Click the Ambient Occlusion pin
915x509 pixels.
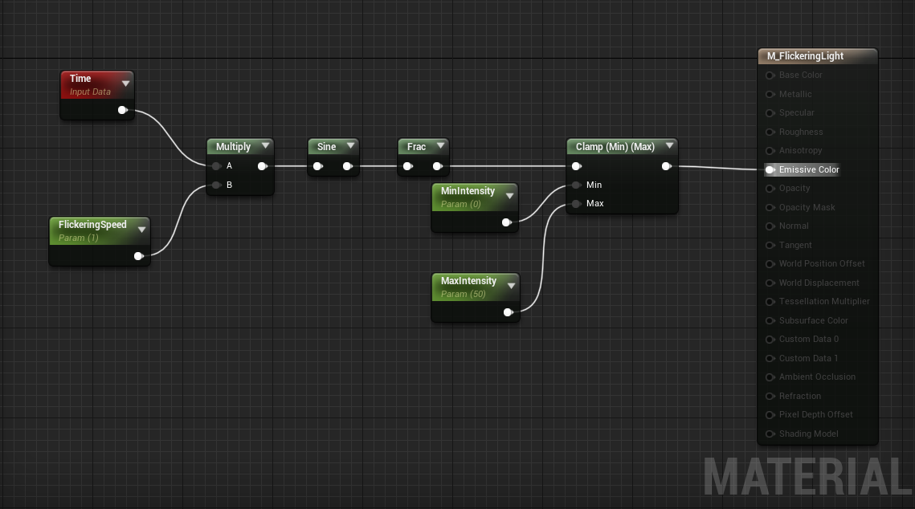[770, 377]
